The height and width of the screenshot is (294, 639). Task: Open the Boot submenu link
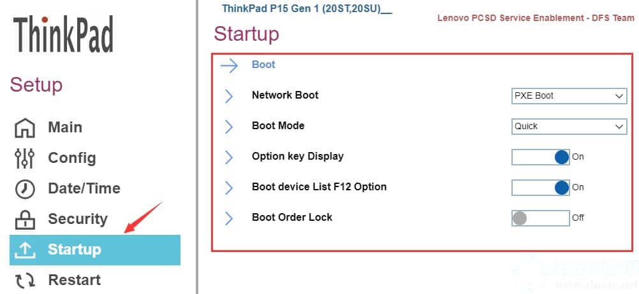pyautogui.click(x=263, y=64)
